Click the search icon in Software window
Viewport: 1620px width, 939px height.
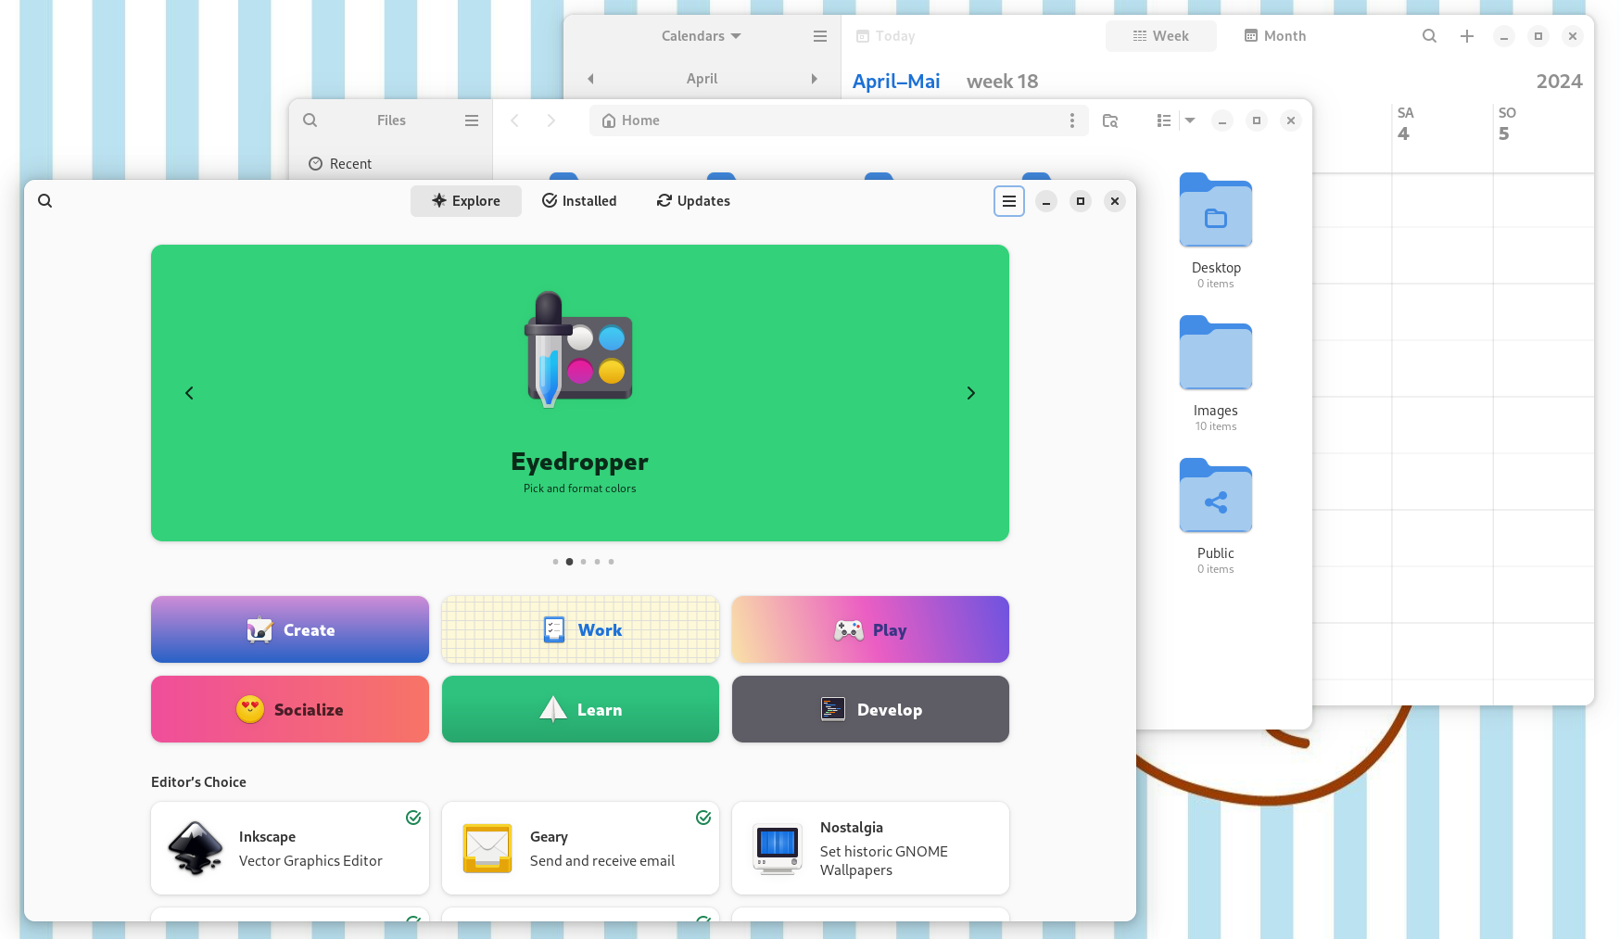coord(44,201)
